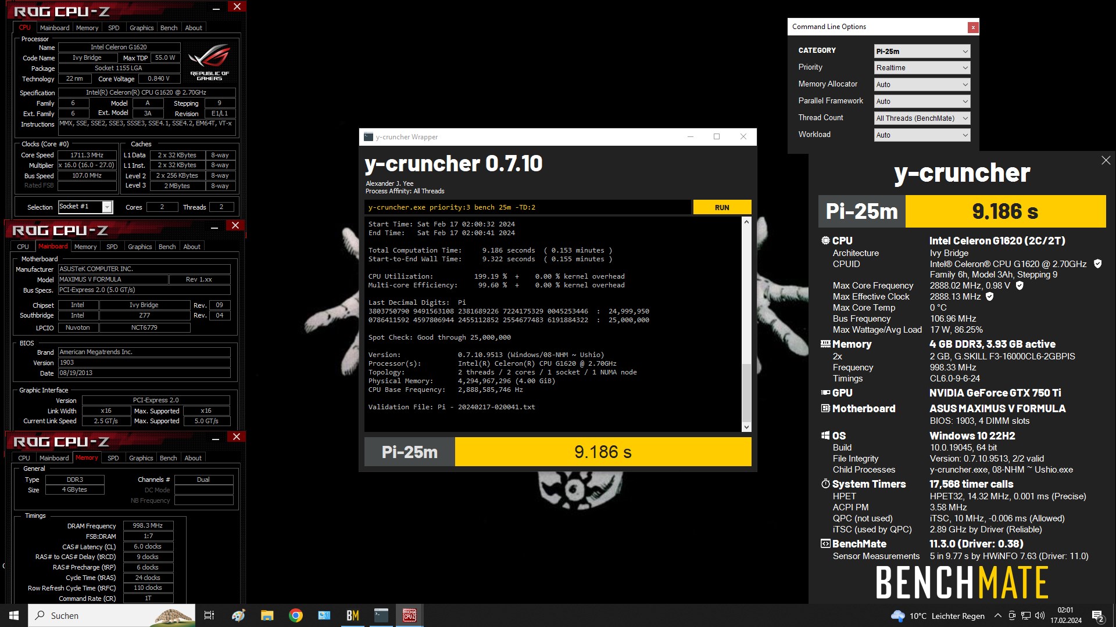Screen dimensions: 1116x627
Task: Open the Windows Start menu
Action: tap(14, 615)
